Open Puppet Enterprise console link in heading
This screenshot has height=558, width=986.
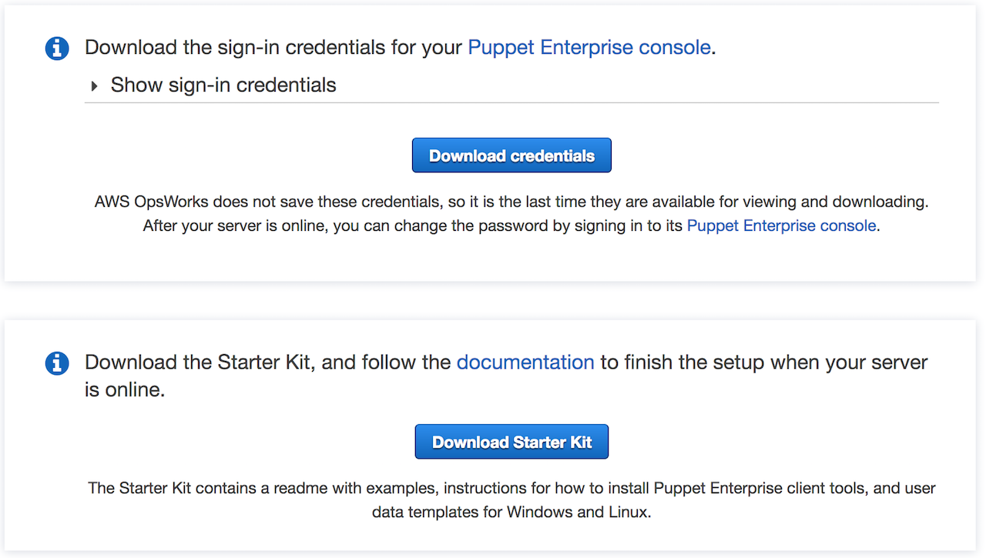(589, 47)
